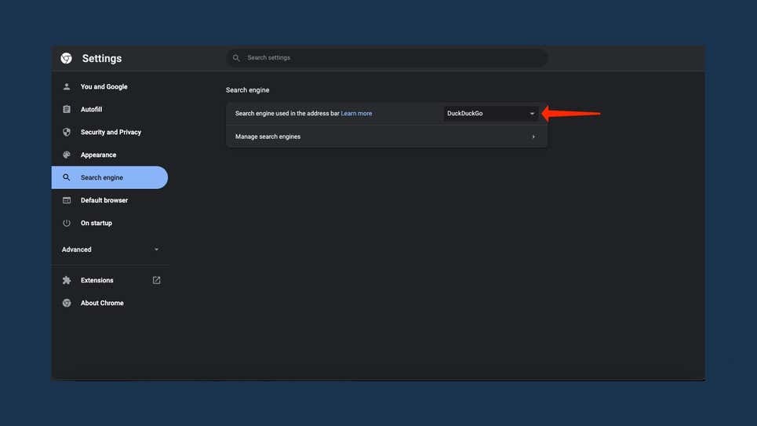Click the Default browser window icon
This screenshot has width=757, height=426.
coord(67,201)
